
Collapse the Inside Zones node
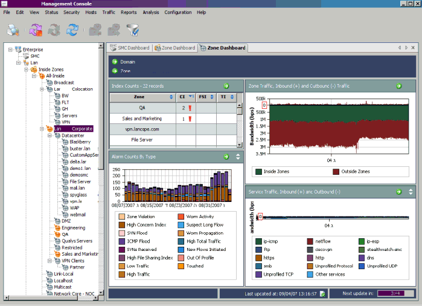26,70
